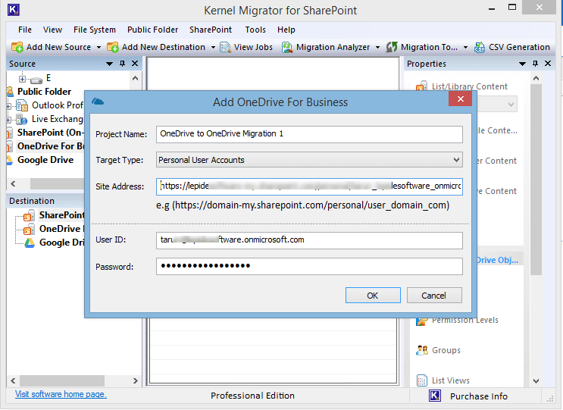Click the CSV Generation icon

480,47
